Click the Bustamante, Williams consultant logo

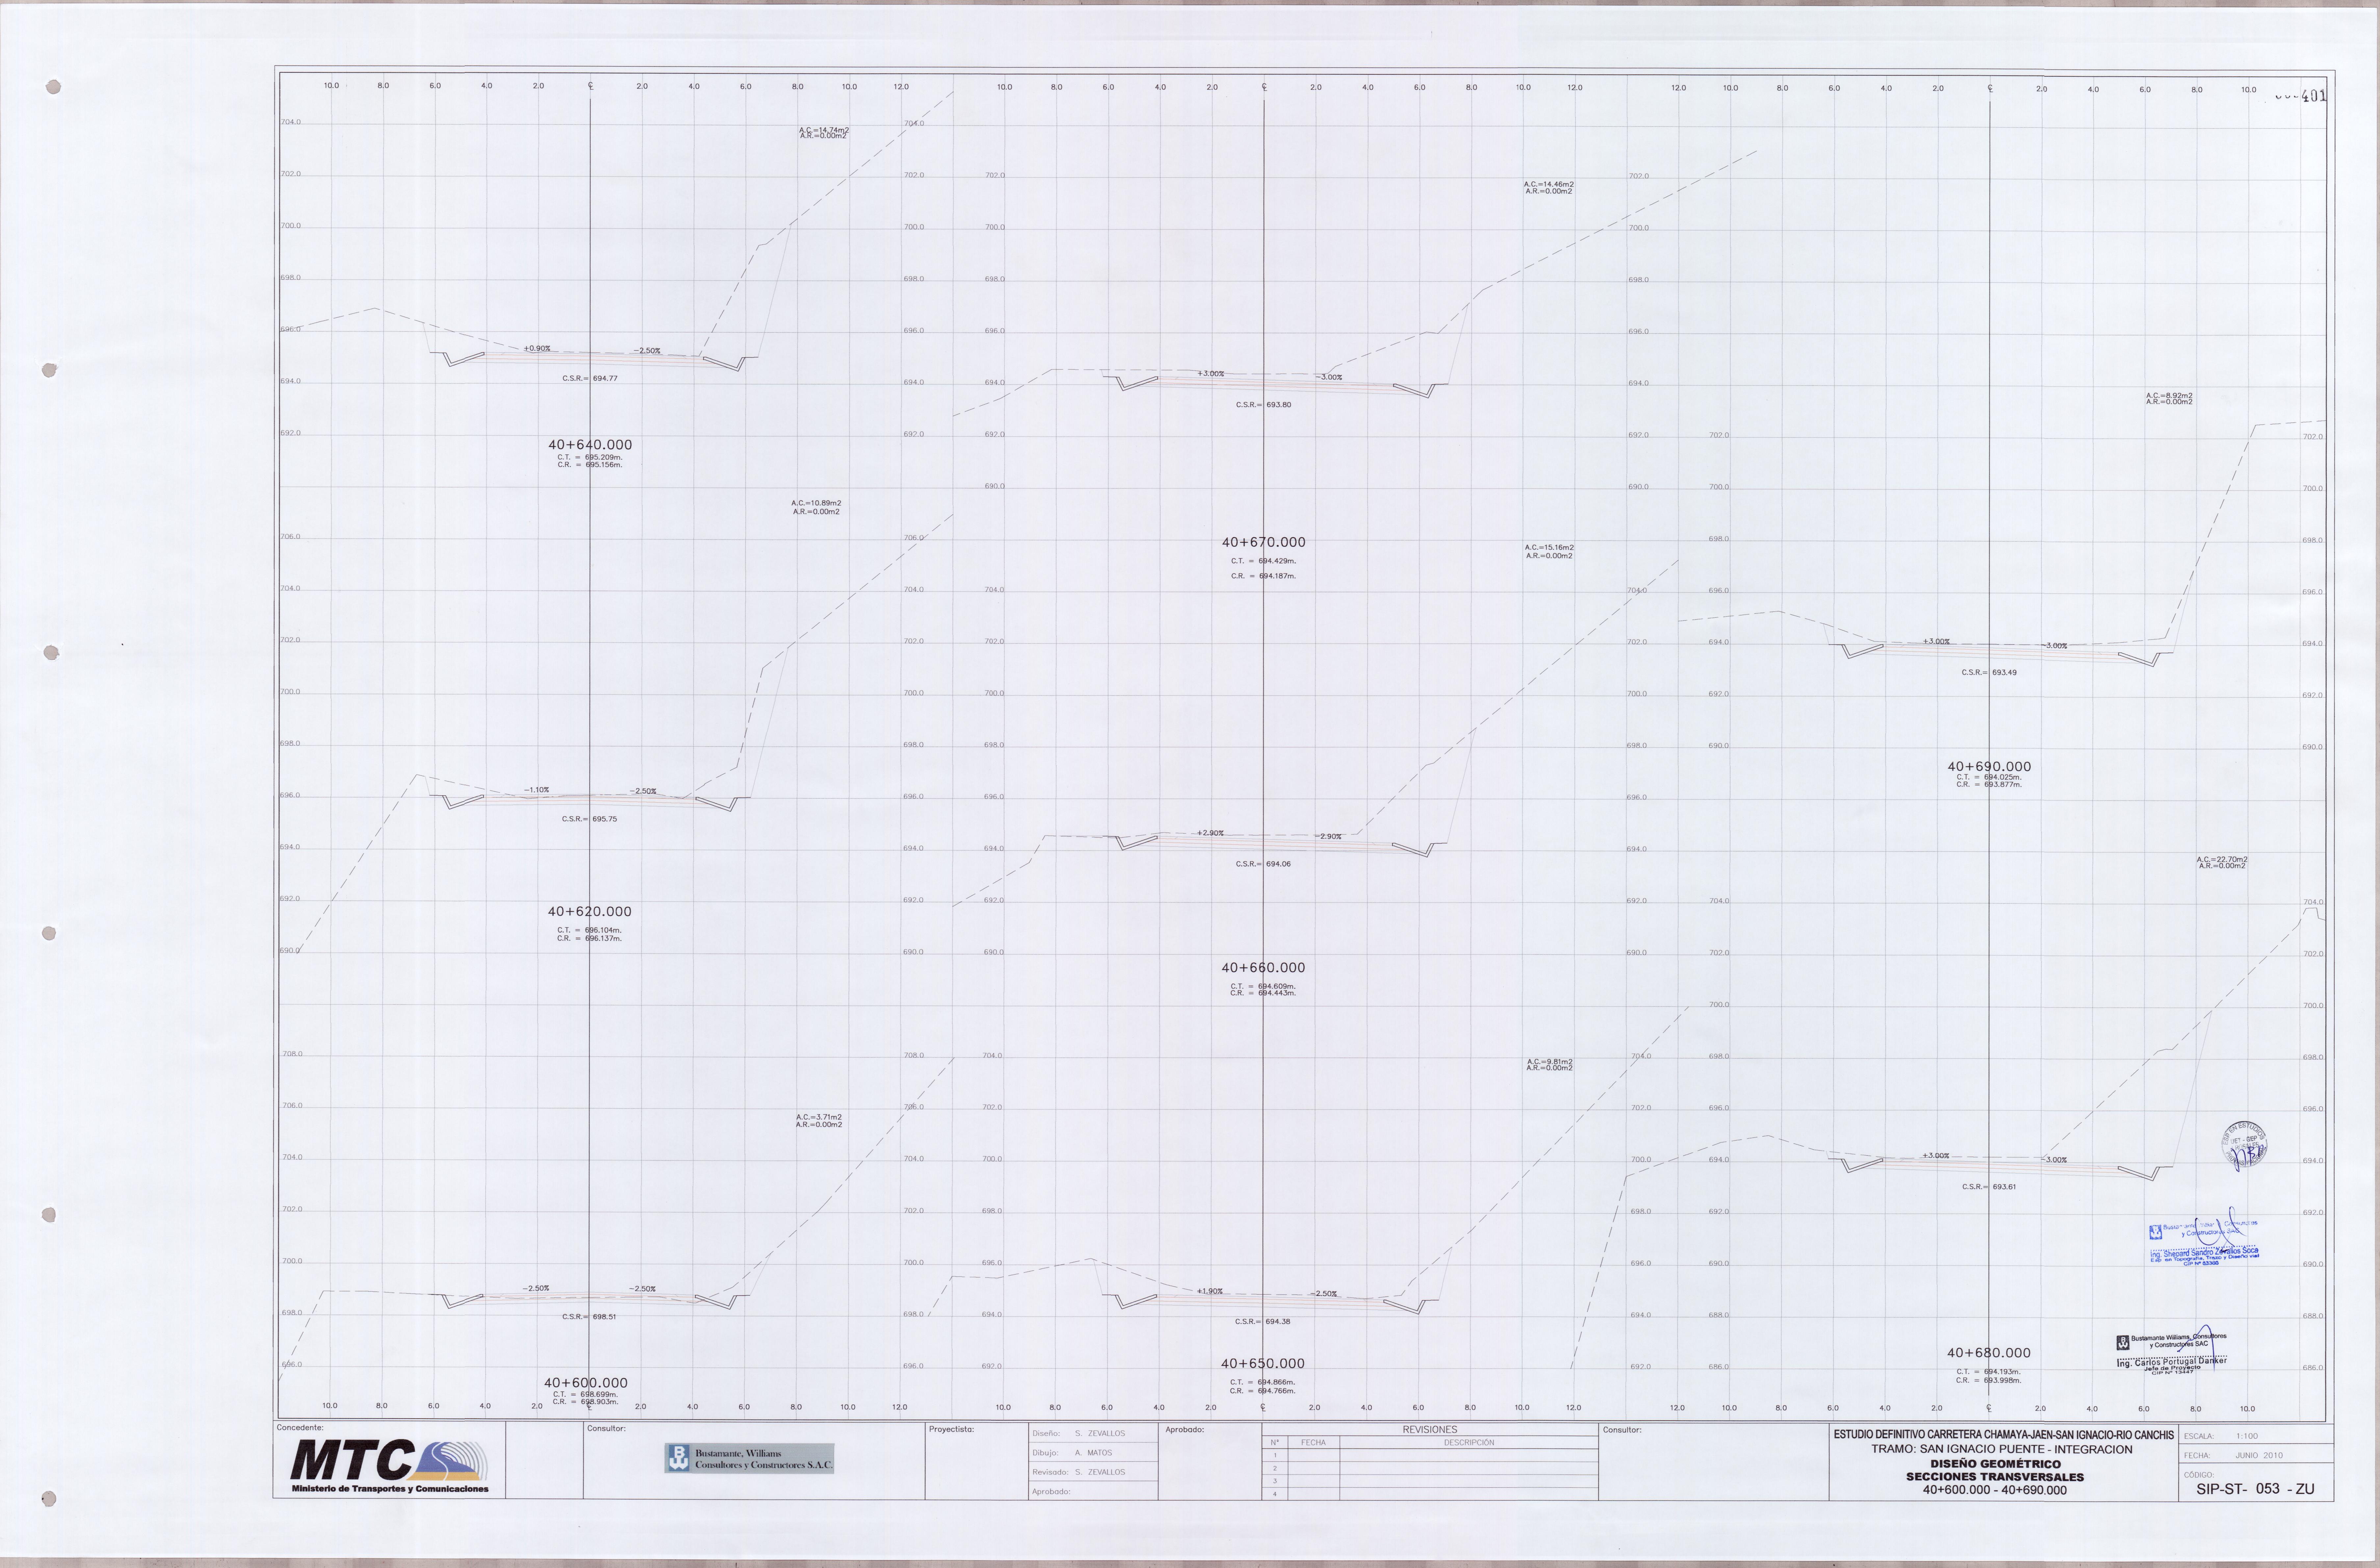[x=749, y=1458]
